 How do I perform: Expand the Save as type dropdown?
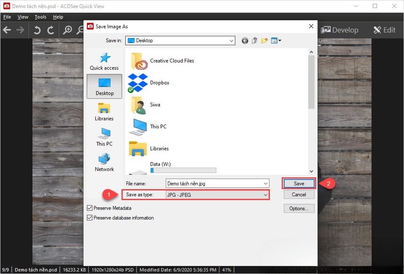(265, 195)
